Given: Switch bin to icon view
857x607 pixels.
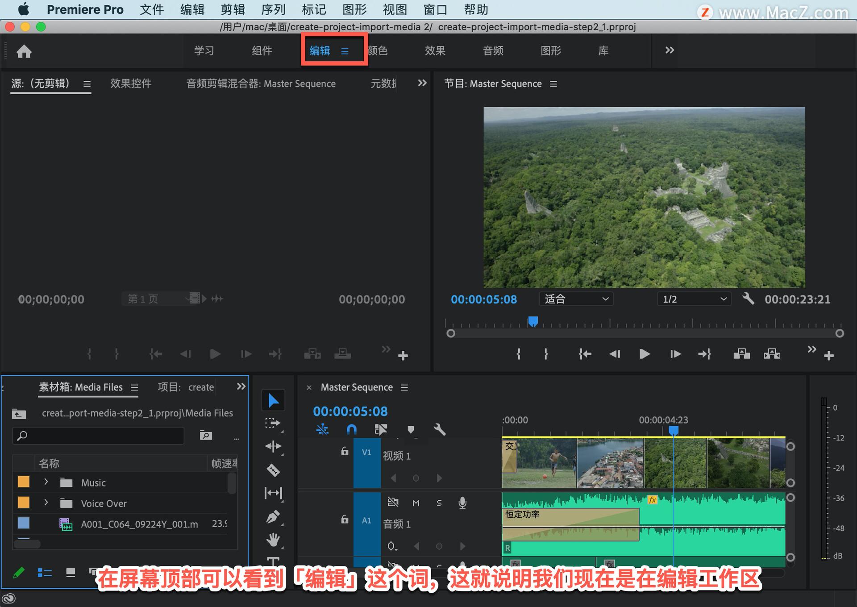Looking at the screenshot, I should (71, 572).
